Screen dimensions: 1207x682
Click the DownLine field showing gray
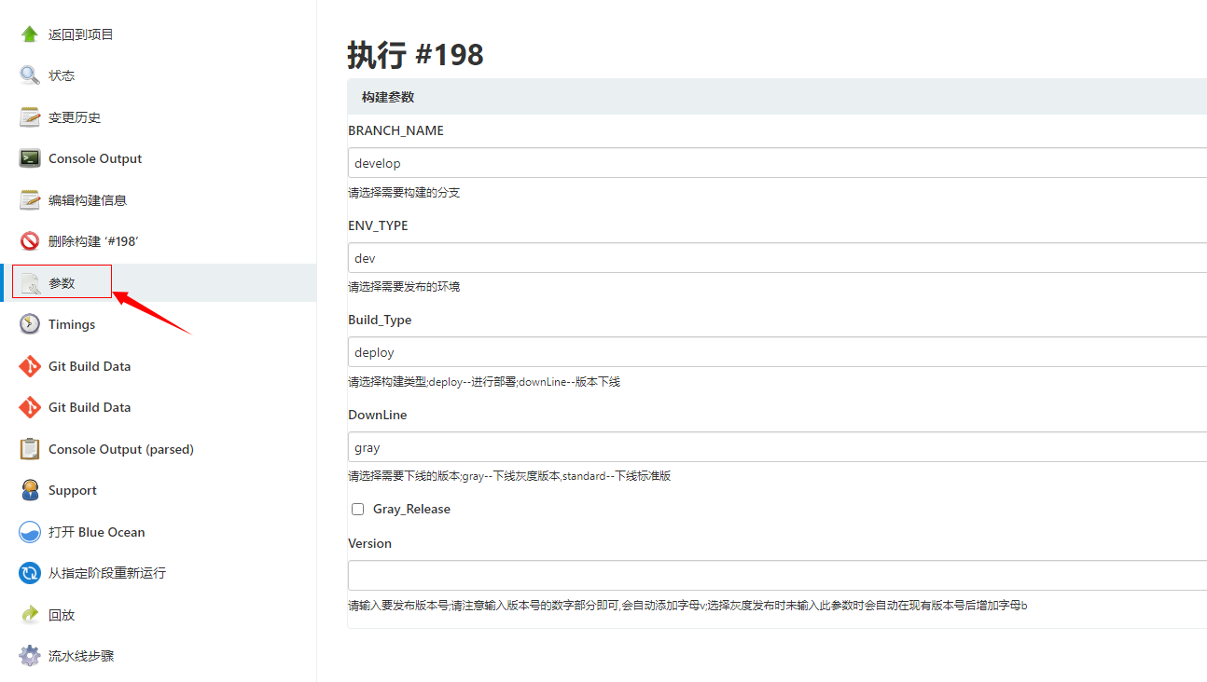pyautogui.click(x=777, y=447)
